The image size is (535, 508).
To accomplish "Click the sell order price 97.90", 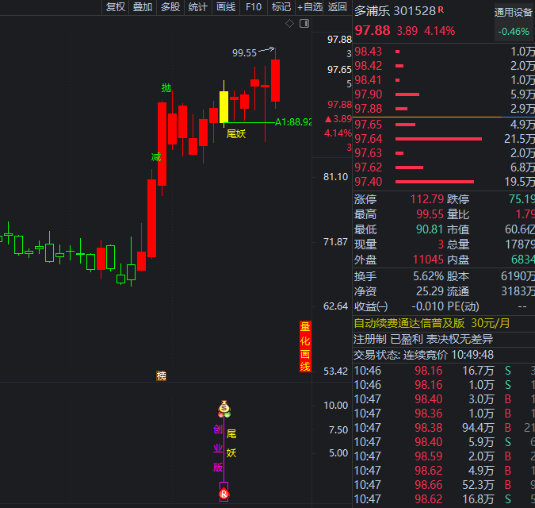I will pos(368,94).
